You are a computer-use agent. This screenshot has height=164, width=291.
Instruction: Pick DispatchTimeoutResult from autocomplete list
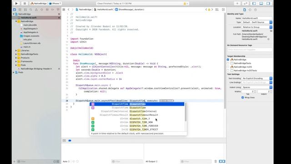(x=137, y=115)
